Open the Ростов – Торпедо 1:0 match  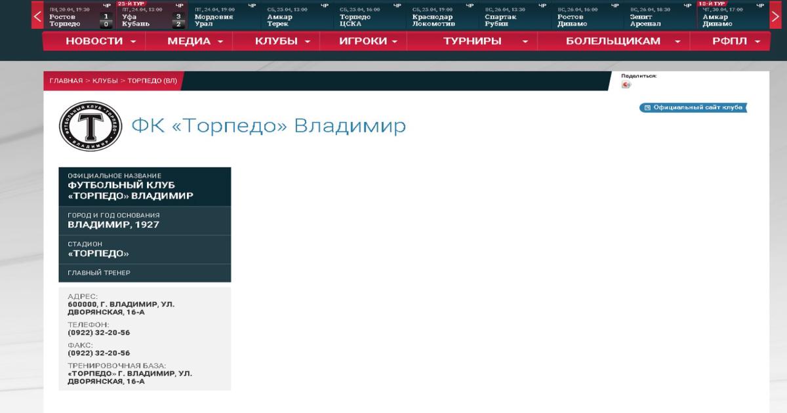(80, 16)
